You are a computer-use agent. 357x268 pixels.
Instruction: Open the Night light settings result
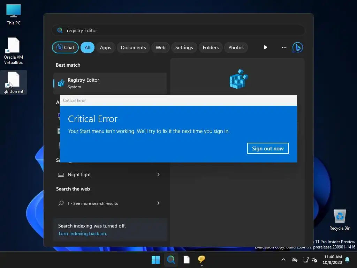point(110,174)
